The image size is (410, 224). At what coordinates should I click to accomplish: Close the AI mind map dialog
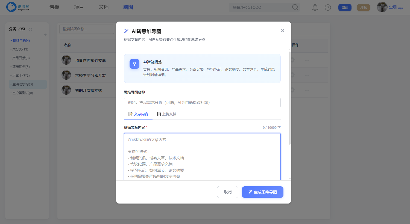[283, 31]
